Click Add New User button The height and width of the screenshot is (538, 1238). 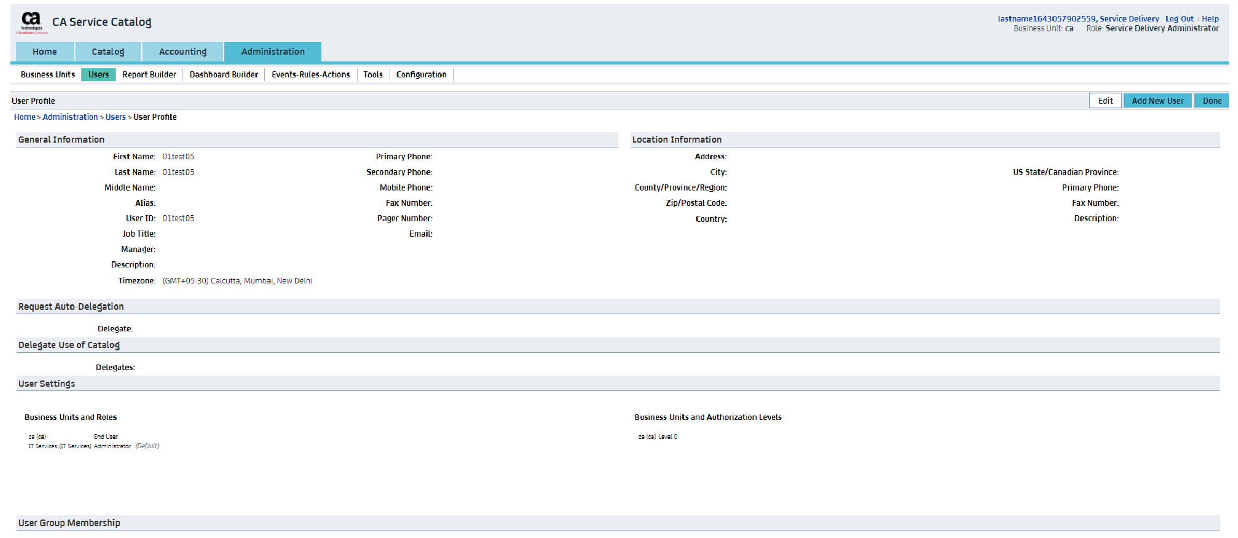[x=1157, y=100]
